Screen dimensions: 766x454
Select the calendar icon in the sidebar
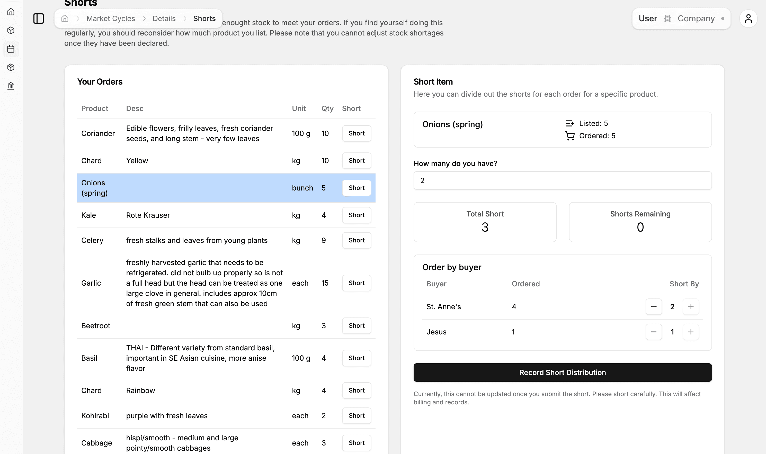[x=11, y=49]
